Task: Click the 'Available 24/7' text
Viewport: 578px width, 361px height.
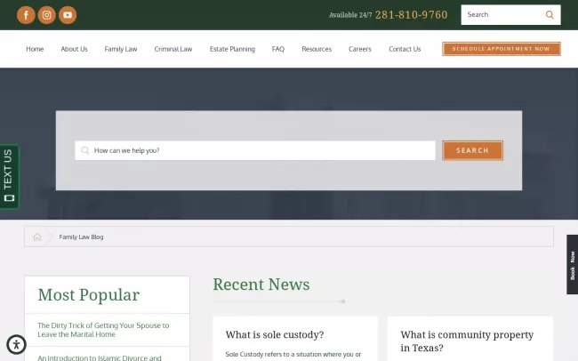Action: point(350,15)
